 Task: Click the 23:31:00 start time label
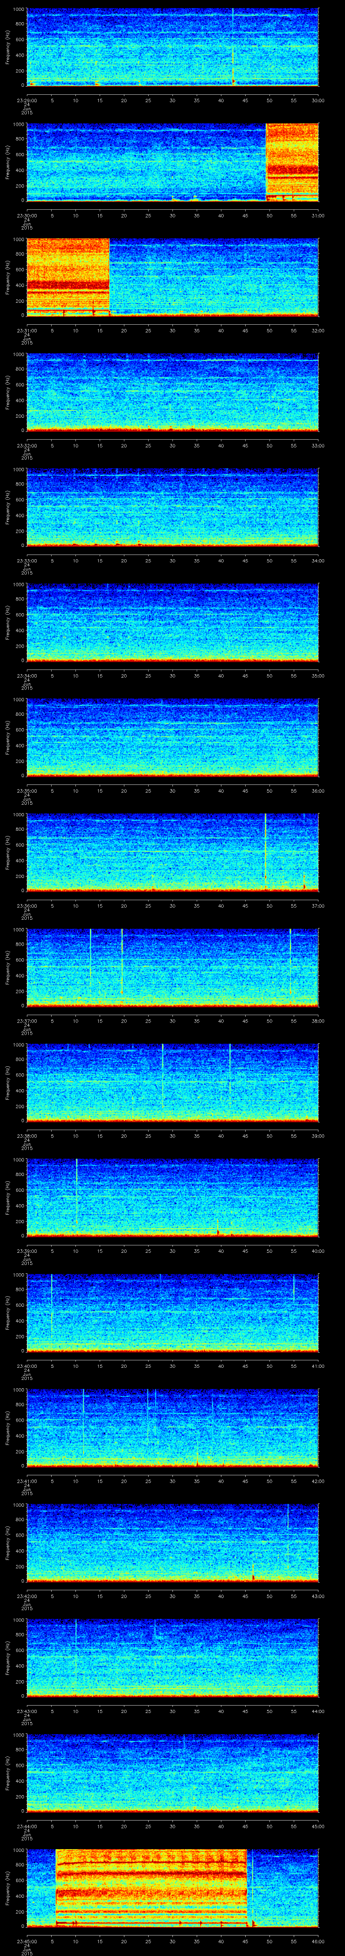27,330
